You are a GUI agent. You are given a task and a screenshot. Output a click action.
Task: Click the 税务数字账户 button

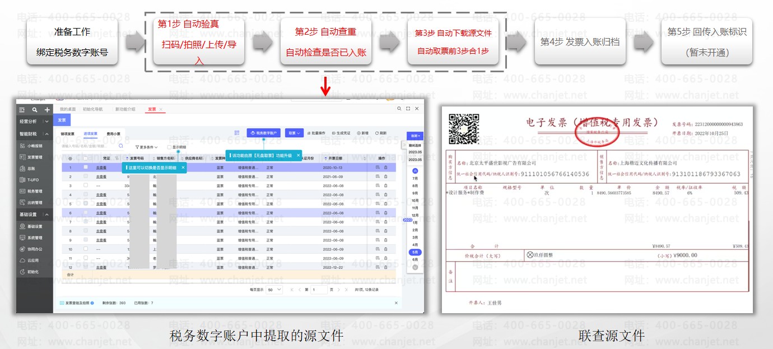point(264,133)
